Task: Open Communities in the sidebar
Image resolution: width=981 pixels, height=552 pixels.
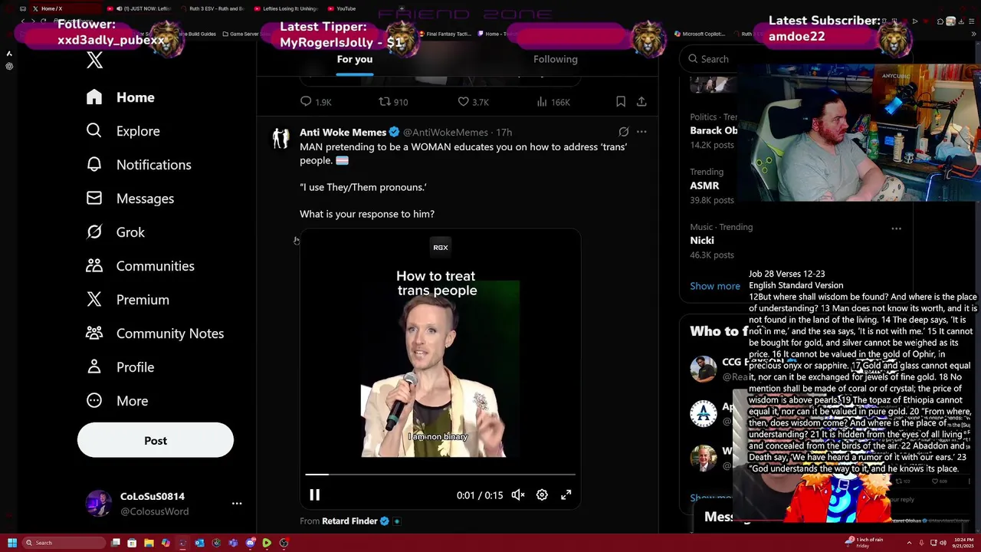Action: pos(140,266)
